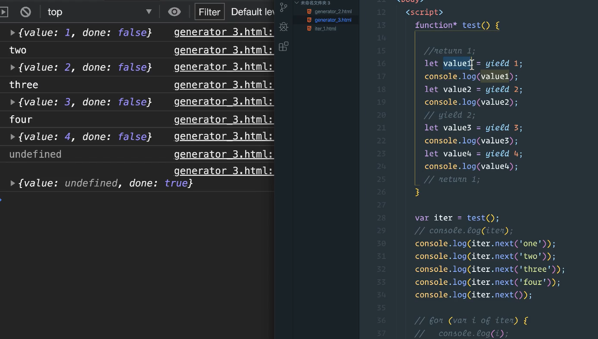This screenshot has height=339, width=598.
Task: Place cursor on 'function* test() {' line
Action: tap(457, 25)
